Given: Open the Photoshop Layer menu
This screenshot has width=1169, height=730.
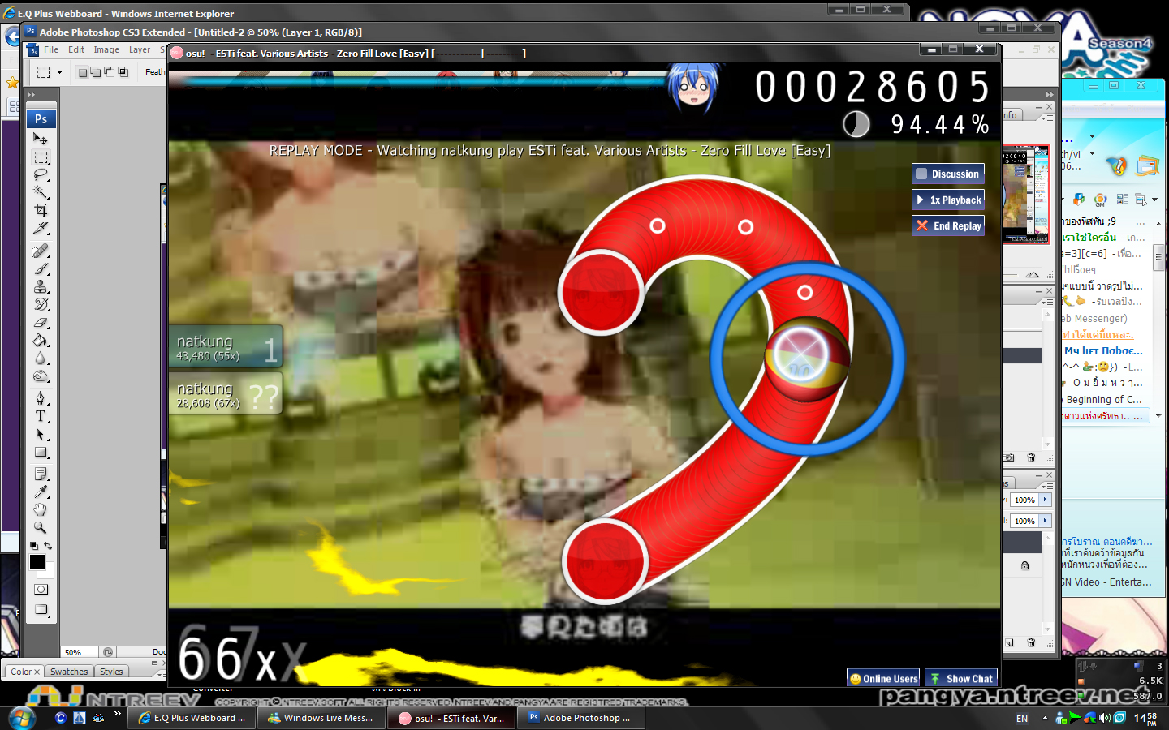Looking at the screenshot, I should coord(140,50).
